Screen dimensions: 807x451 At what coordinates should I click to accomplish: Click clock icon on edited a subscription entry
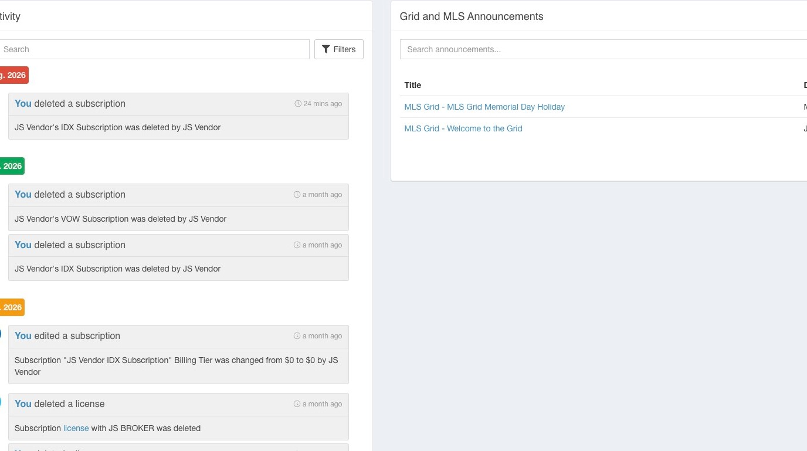point(297,336)
